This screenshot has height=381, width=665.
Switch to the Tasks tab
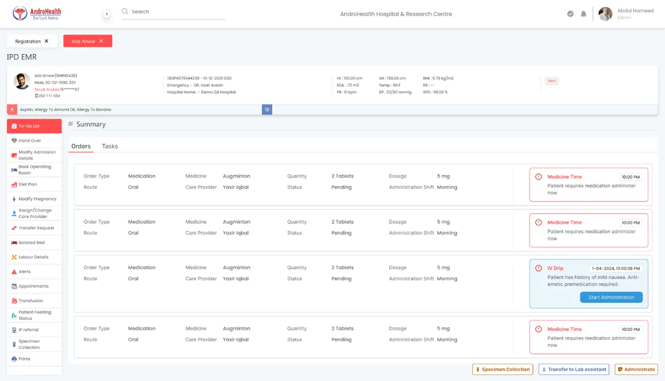pos(110,147)
